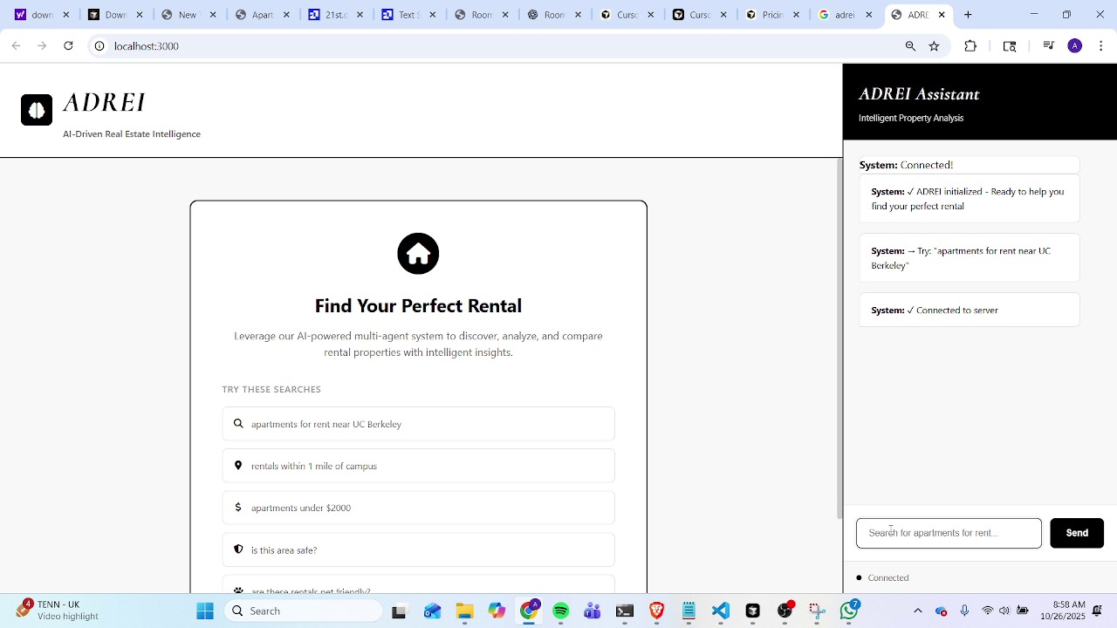
Task: Pick 'is this area safe?' suggestion
Action: coord(418,549)
